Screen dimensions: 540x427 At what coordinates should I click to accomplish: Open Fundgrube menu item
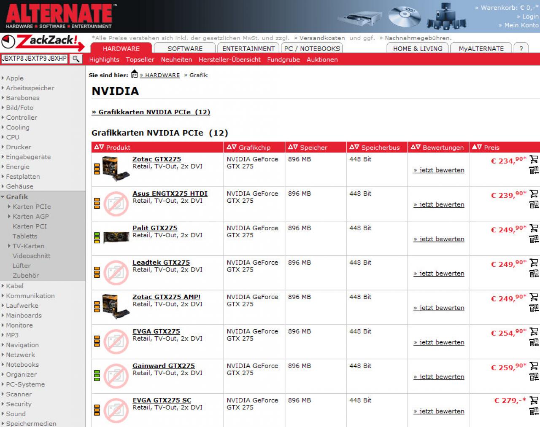pyautogui.click(x=283, y=60)
